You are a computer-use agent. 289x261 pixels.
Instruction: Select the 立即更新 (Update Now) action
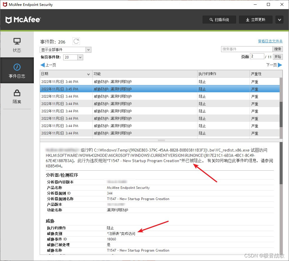coord(255,19)
